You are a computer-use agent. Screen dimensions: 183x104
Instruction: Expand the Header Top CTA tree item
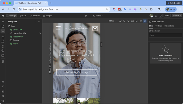pos(9,33)
